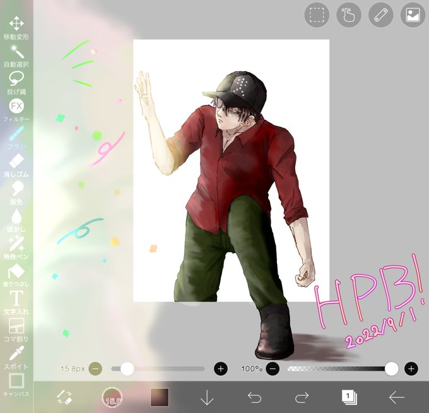
Task: Select the Special Pen (特殊ペン) tool
Action: [x=16, y=248]
